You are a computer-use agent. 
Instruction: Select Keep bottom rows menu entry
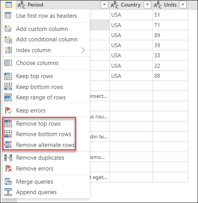click(x=46, y=87)
